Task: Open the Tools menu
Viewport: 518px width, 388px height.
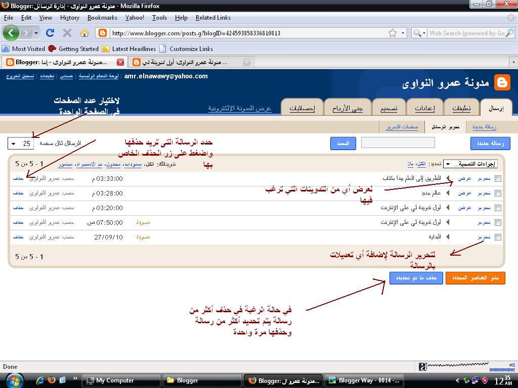Action: coord(159,18)
